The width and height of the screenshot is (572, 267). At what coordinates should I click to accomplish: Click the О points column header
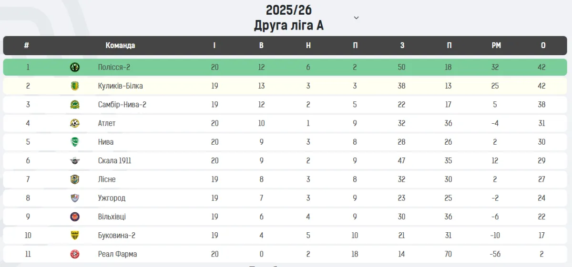pos(543,46)
